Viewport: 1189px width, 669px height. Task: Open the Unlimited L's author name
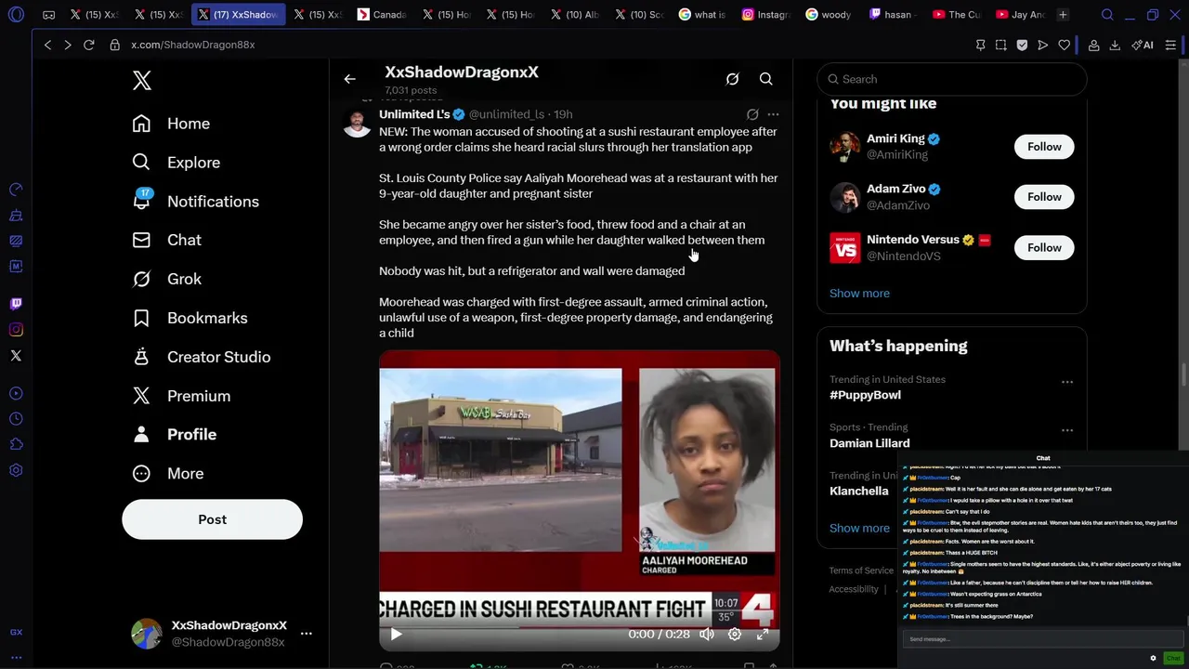click(414, 114)
